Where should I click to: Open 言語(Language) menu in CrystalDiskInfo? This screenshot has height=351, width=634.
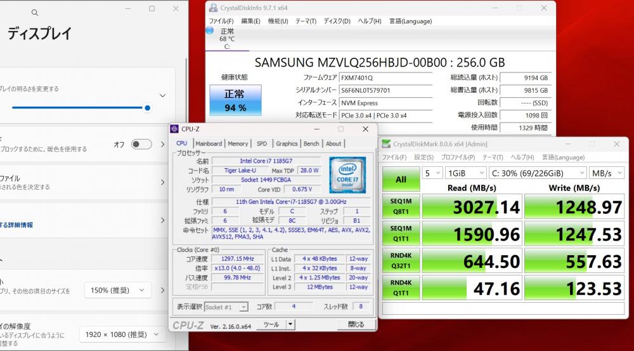point(410,21)
